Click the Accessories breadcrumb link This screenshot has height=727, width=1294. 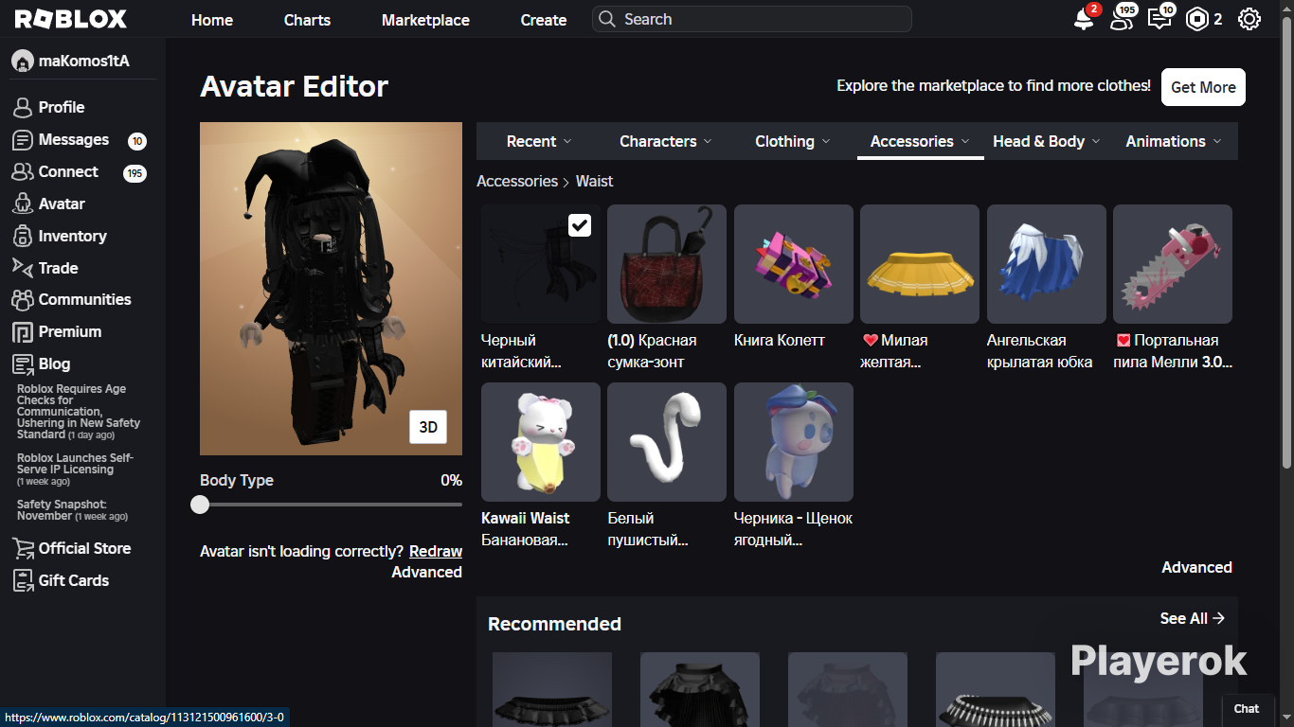517,181
